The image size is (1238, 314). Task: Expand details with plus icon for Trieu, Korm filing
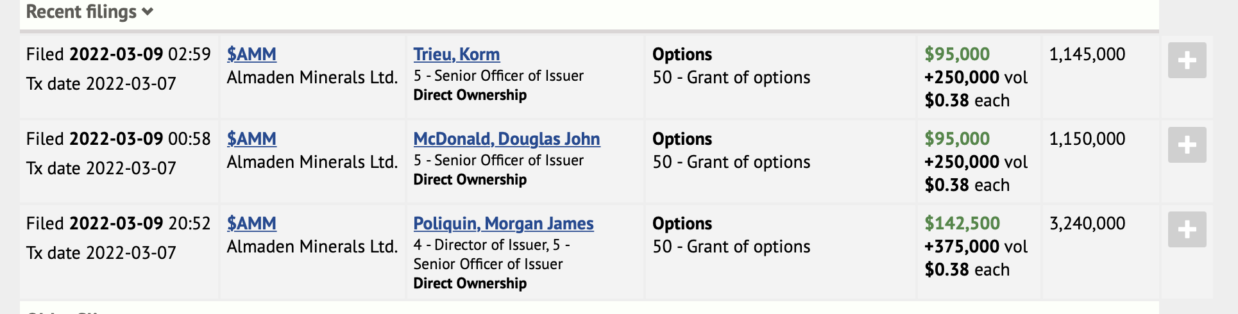point(1187,60)
